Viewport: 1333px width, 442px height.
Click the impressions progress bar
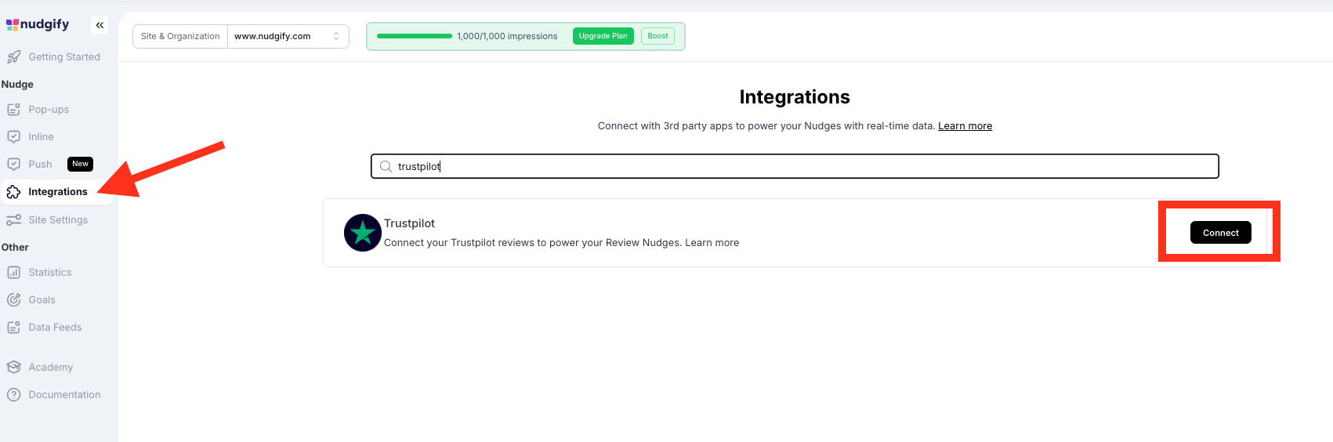pyautogui.click(x=415, y=36)
